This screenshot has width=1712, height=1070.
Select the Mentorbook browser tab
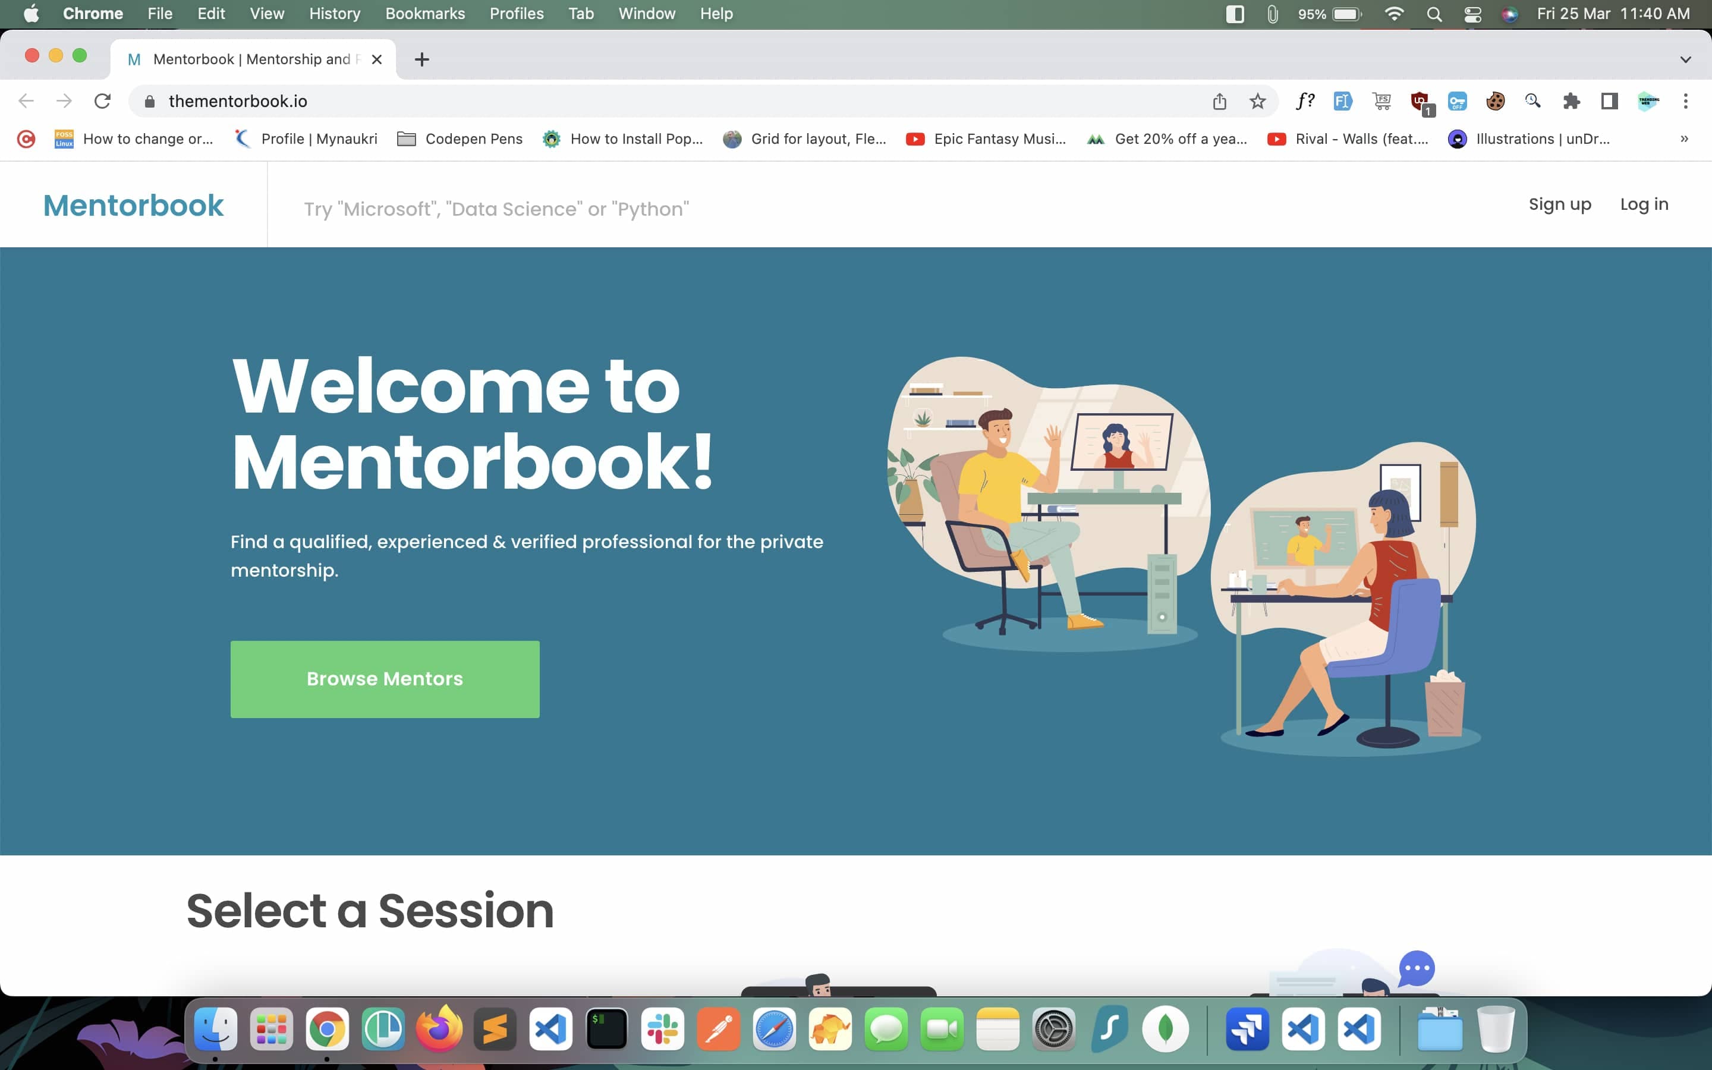[248, 59]
